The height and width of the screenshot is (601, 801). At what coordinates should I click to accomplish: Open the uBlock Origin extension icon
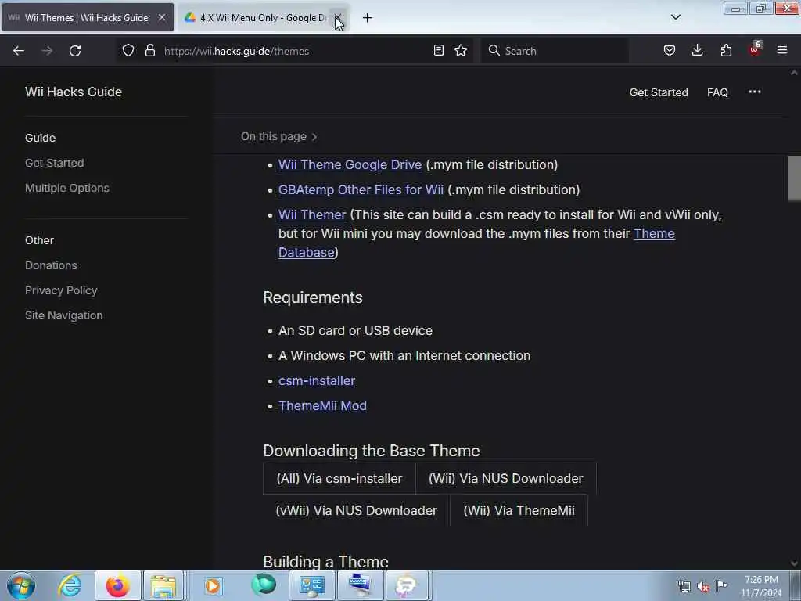coord(755,49)
